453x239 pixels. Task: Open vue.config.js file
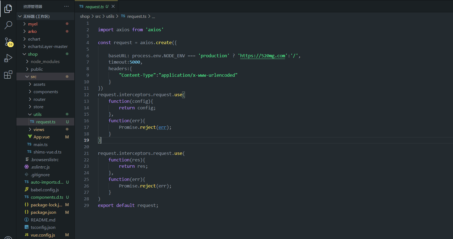pos(45,235)
